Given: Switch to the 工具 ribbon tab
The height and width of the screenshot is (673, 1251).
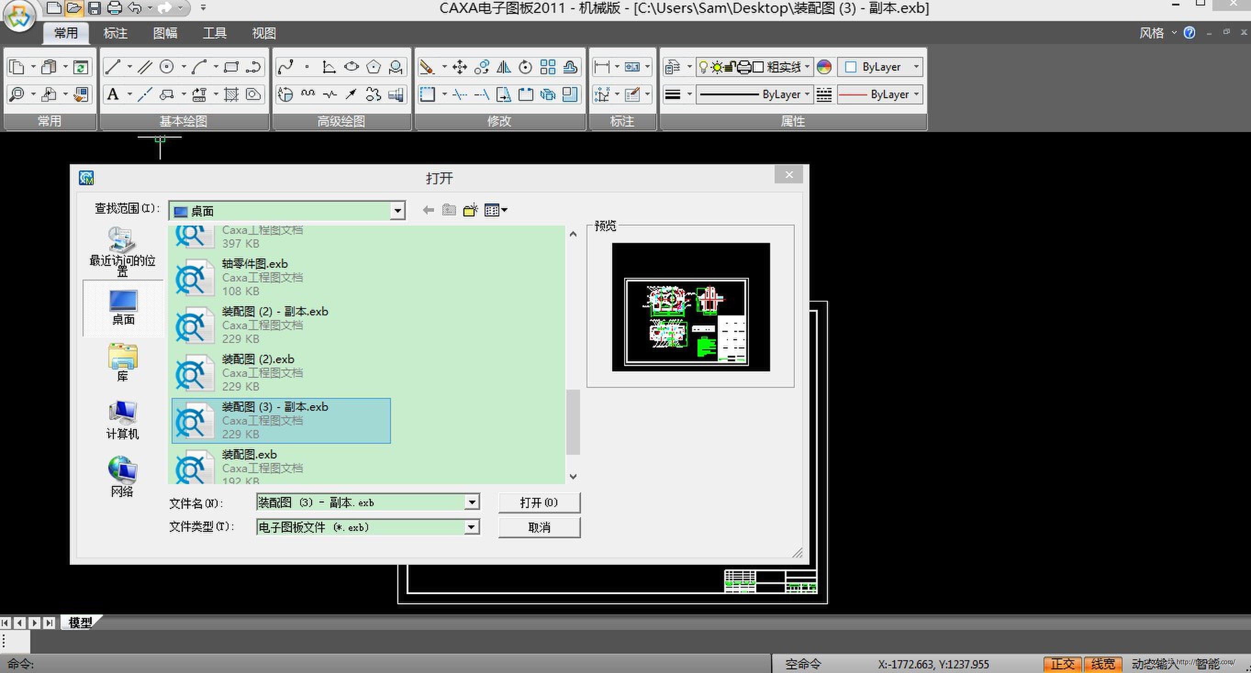Looking at the screenshot, I should pyautogui.click(x=214, y=33).
